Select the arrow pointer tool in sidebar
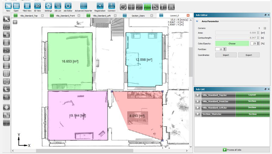Viewport: 272px width, 154px height. pos(6,19)
